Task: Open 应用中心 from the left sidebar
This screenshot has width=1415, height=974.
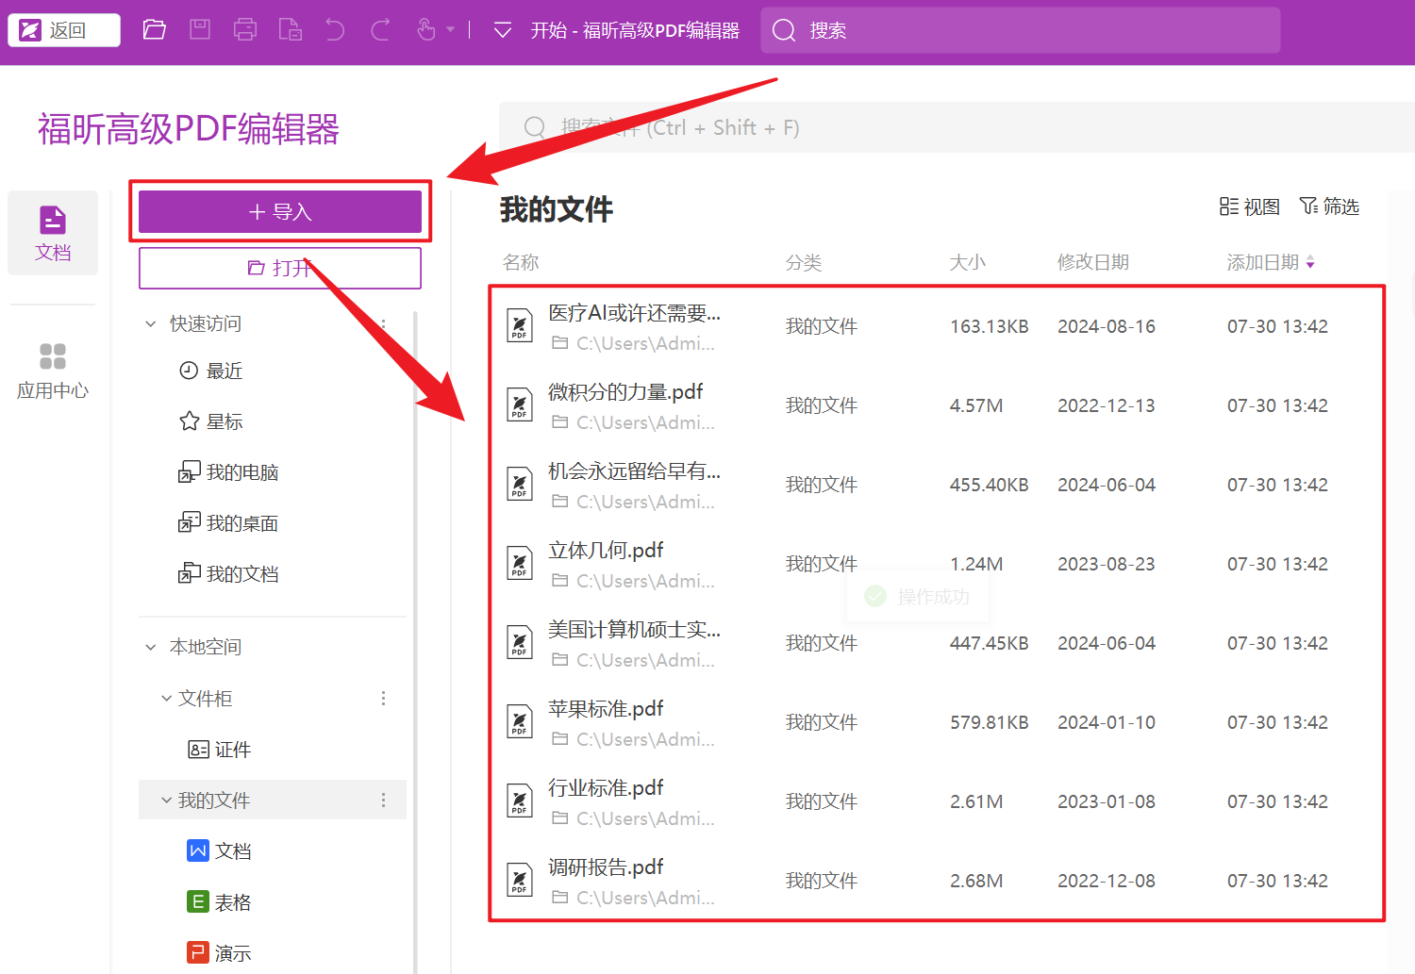Action: (x=52, y=368)
